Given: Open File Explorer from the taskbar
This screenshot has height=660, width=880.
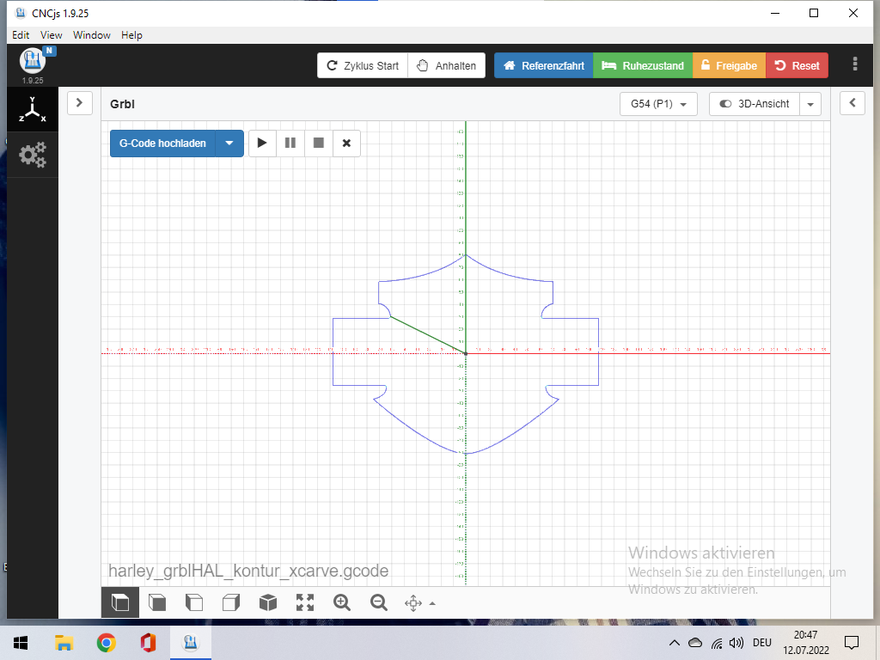Looking at the screenshot, I should 64,643.
